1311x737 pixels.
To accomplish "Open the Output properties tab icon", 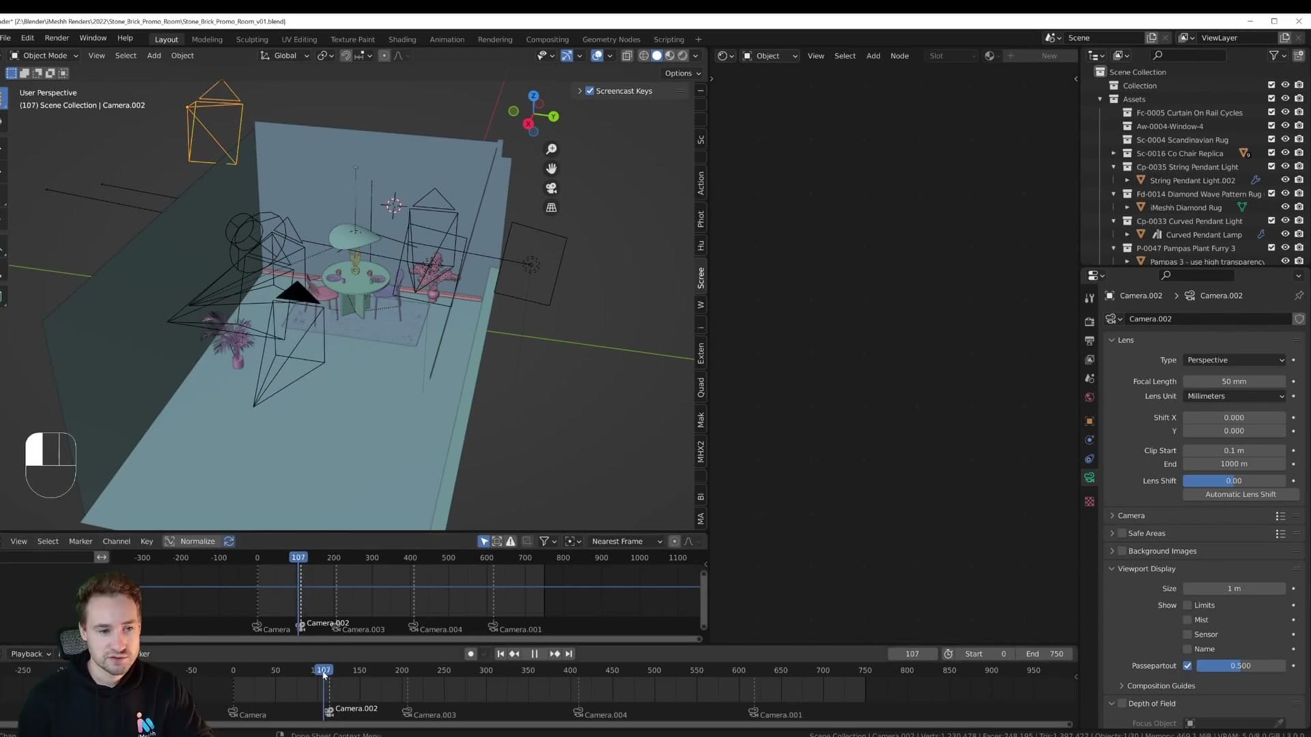I will pyautogui.click(x=1089, y=341).
